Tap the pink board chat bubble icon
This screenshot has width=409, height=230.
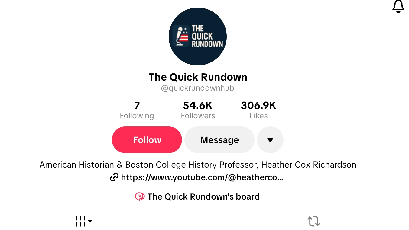(140, 197)
